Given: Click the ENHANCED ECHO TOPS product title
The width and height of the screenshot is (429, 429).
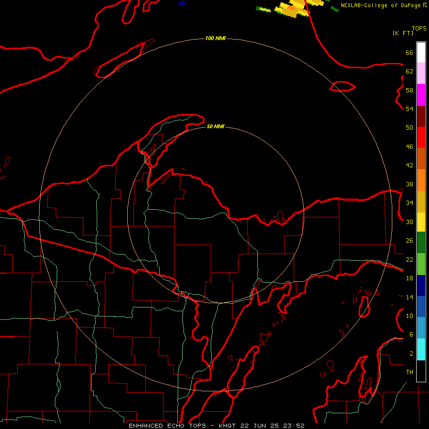Looking at the screenshot, I should pyautogui.click(x=170, y=426).
